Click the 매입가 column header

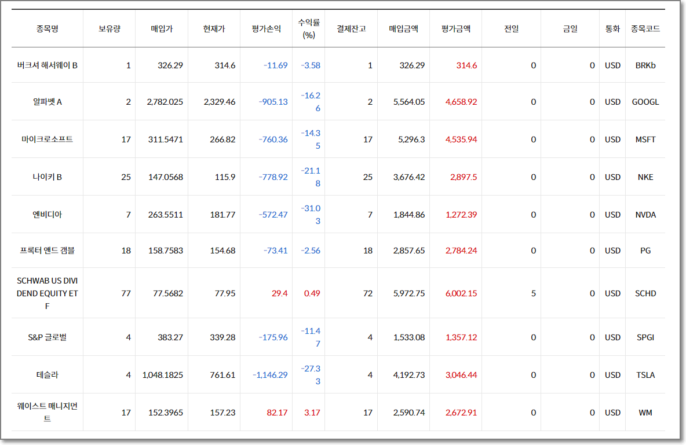[x=162, y=29]
